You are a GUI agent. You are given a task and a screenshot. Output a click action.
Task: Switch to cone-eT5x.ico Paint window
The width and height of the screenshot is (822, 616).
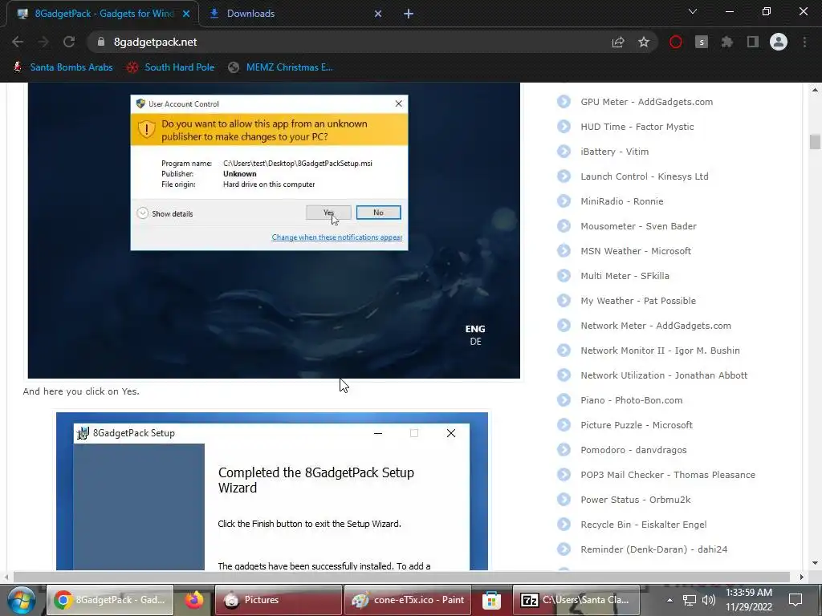407,600
